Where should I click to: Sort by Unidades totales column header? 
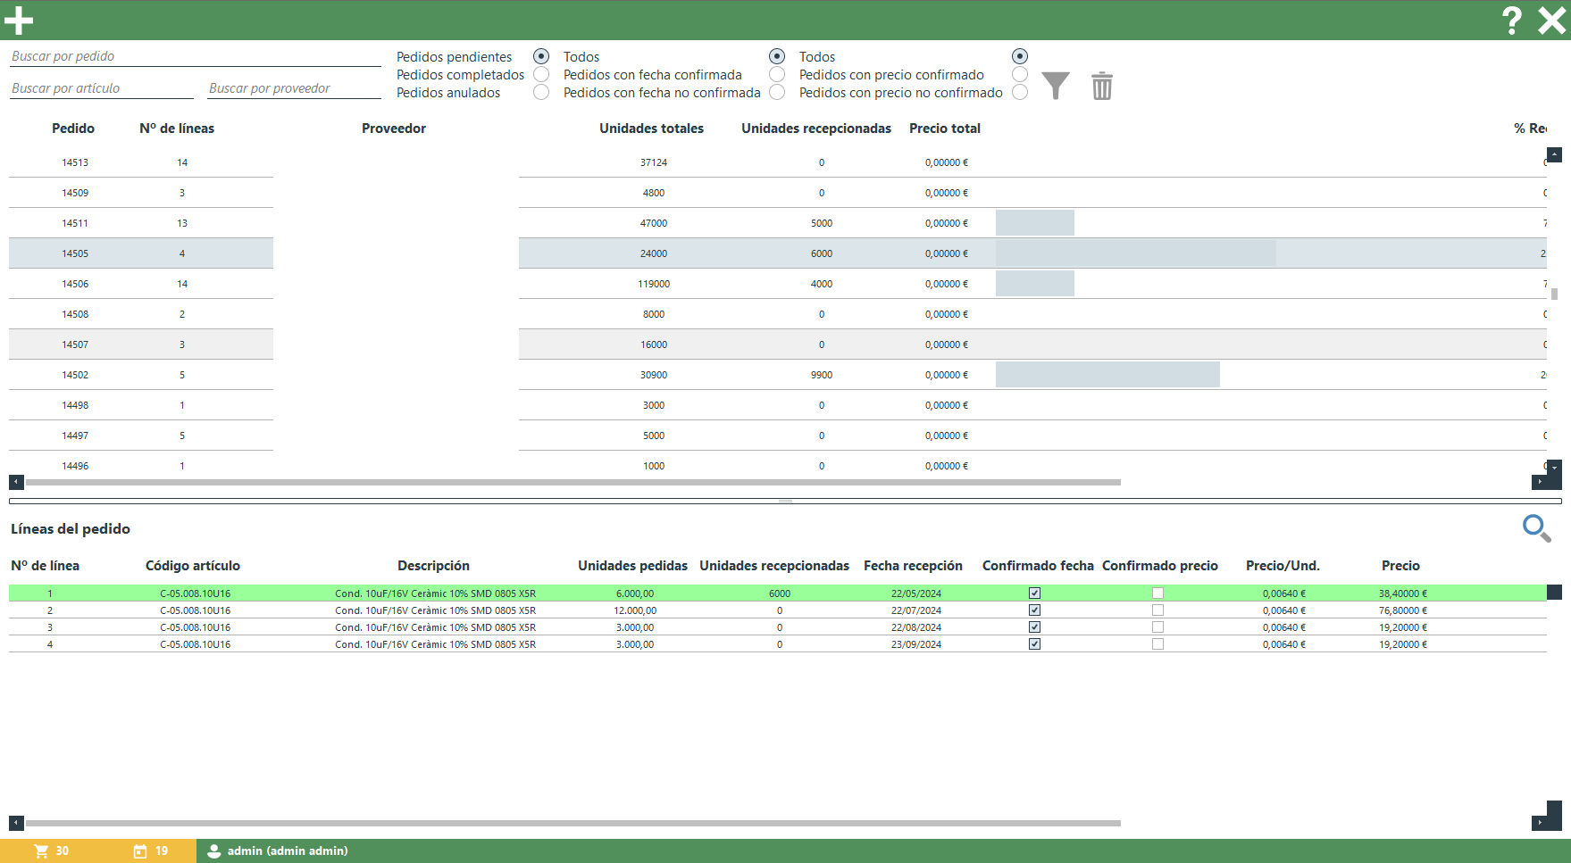pos(651,129)
